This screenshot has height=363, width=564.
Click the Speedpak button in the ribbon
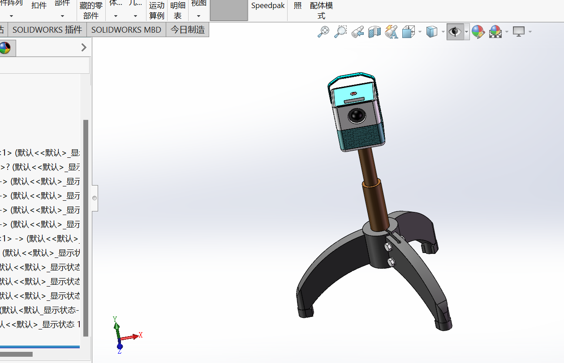268,6
